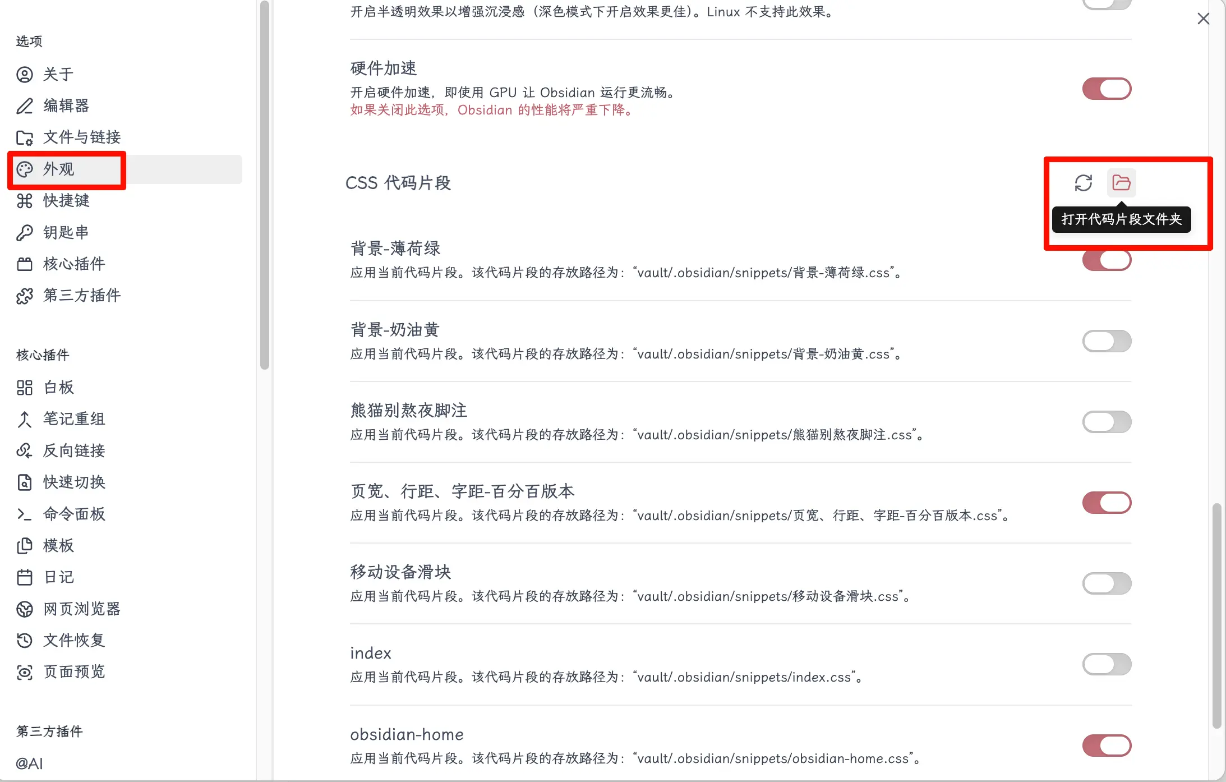Disable the obsidian-home snippet toggle
1226x782 pixels.
pyautogui.click(x=1107, y=746)
